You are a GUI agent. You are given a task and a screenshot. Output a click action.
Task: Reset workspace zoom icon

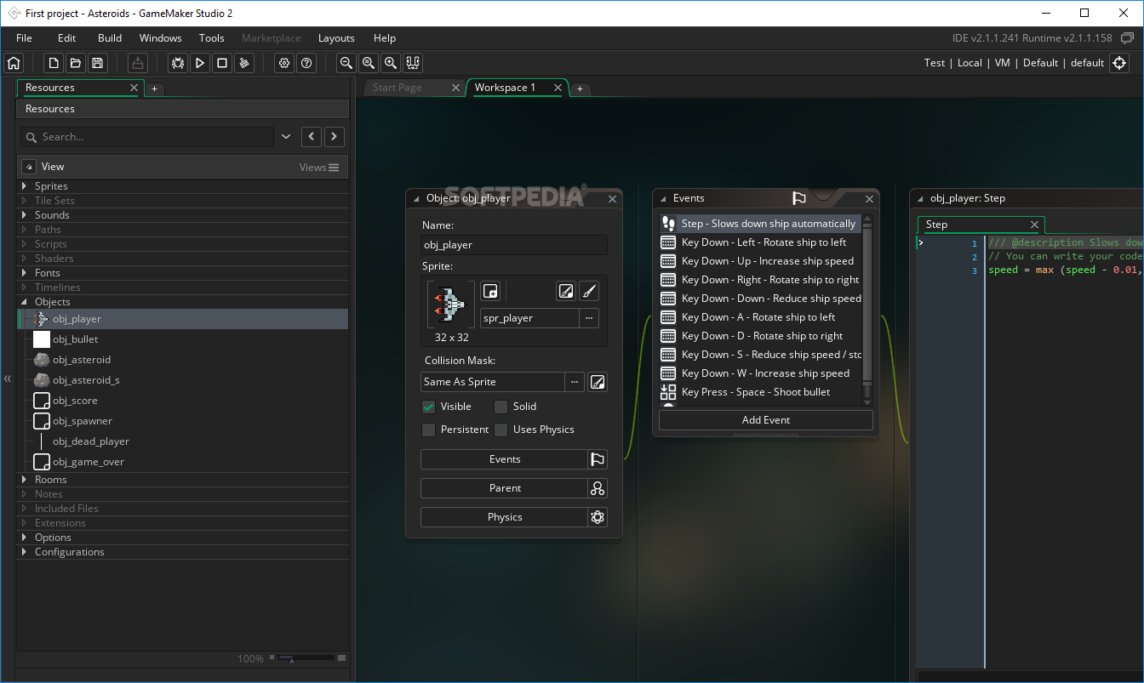coord(369,63)
